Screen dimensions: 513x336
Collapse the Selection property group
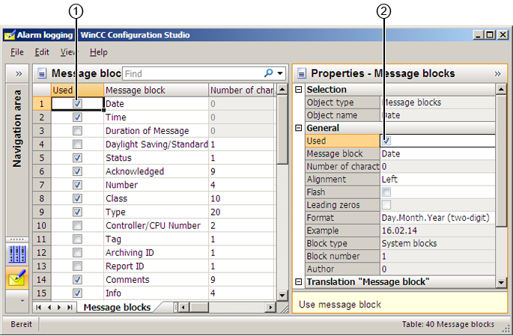300,90
